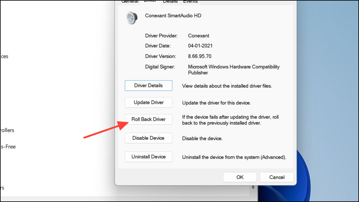Image resolution: width=359 pixels, height=202 pixels.
Task: Click the driver version value 8.66.95.70
Action: coord(200,56)
